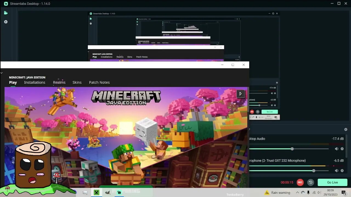Screen dimensions: 351x197
Task: Select the Play tab in Minecraft Launcher
Action: [x=13, y=82]
